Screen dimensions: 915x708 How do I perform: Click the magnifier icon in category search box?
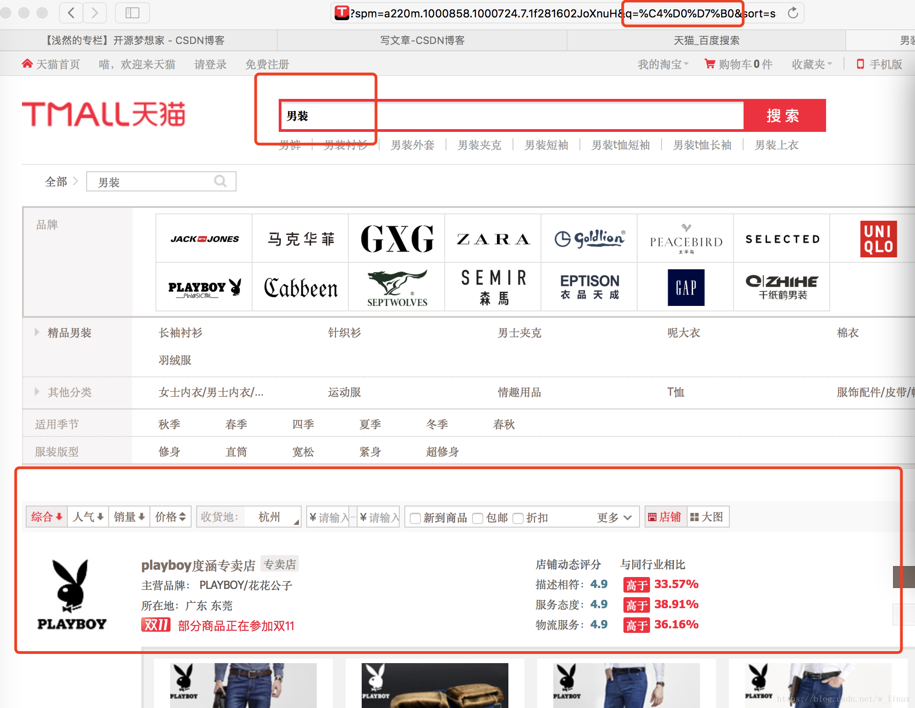coord(220,181)
